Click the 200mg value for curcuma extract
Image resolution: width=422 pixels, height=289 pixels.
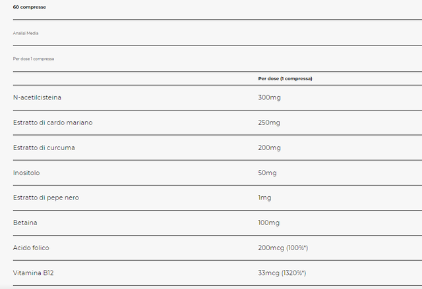(269, 147)
